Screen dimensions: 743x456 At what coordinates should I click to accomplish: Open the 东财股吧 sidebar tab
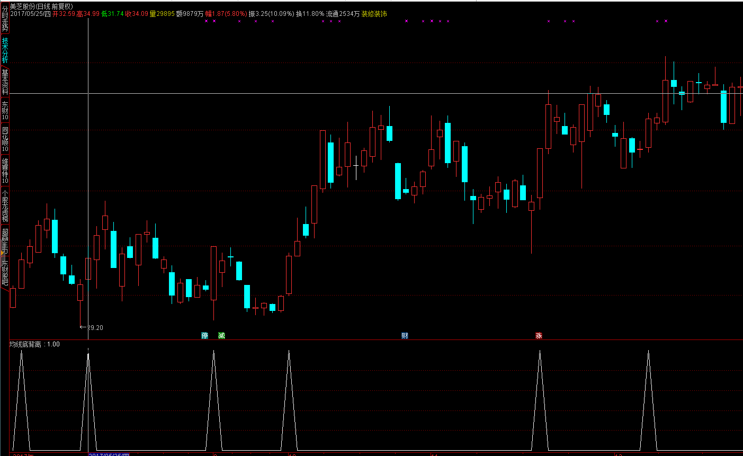click(5, 273)
